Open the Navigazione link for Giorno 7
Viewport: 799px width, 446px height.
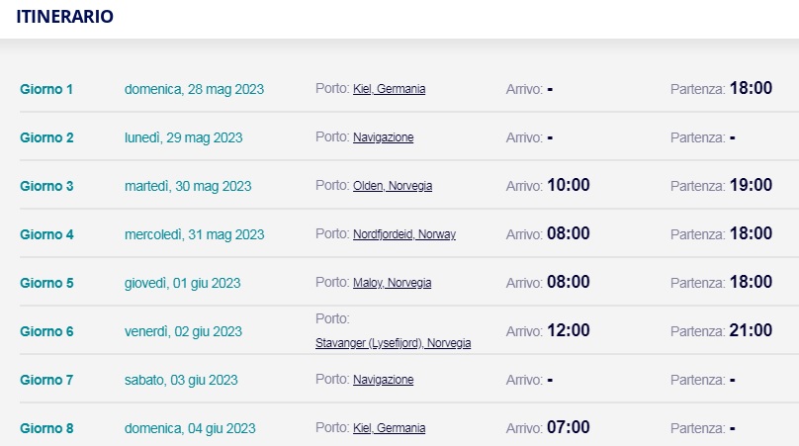[384, 379]
